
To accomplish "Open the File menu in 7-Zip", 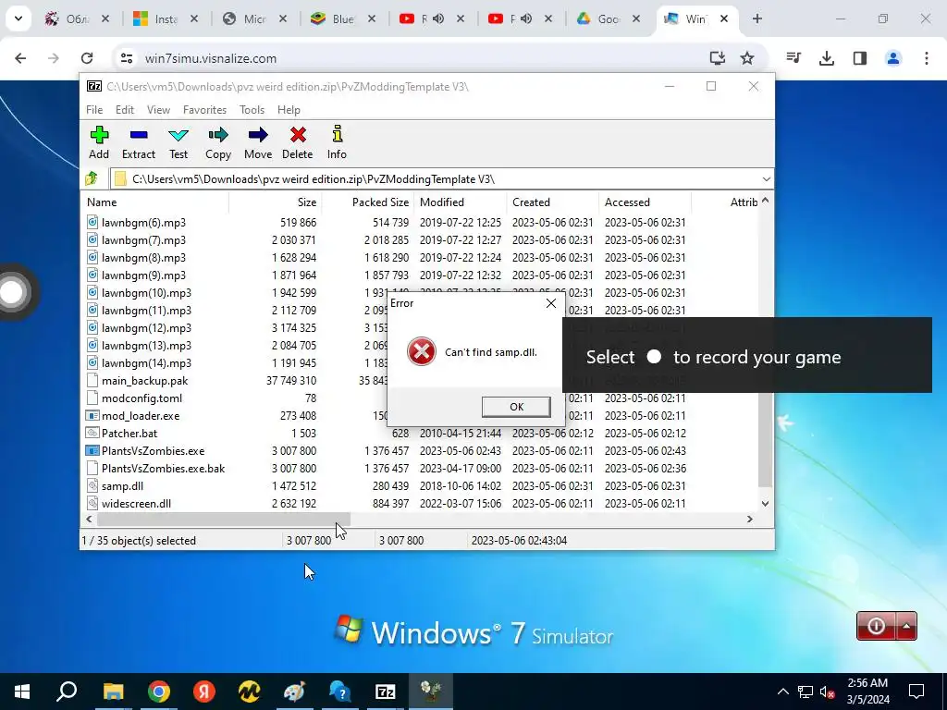I will [94, 110].
